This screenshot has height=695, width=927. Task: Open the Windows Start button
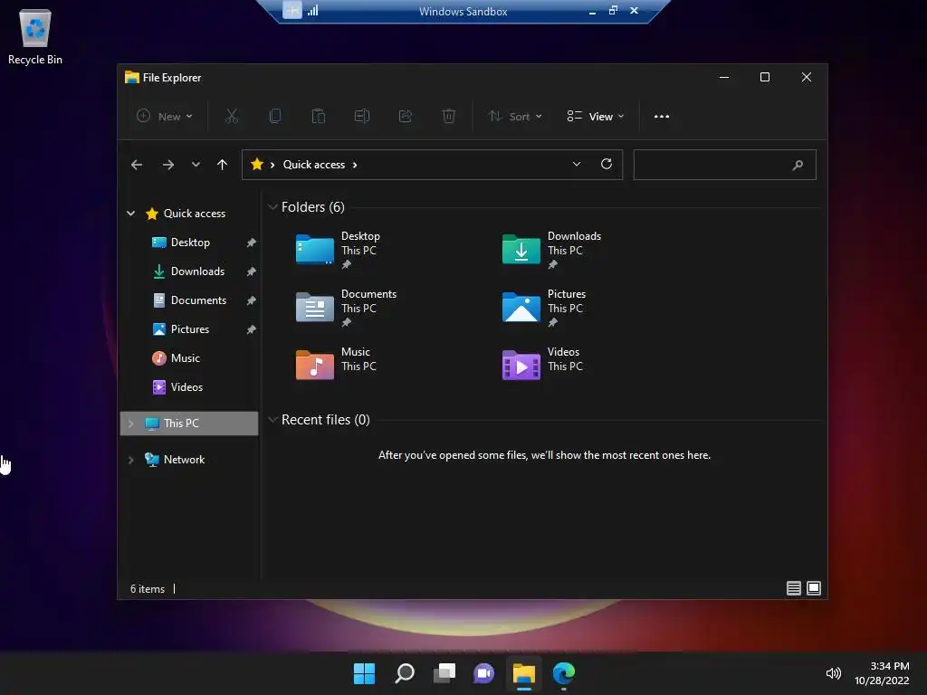(x=364, y=673)
